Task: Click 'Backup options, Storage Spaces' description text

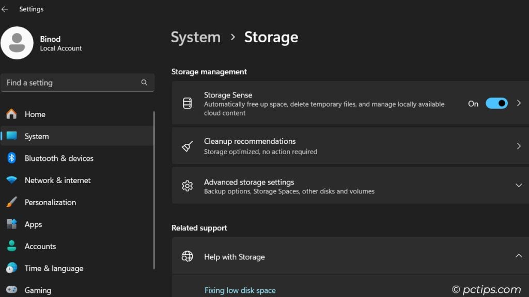Action: 289,191
